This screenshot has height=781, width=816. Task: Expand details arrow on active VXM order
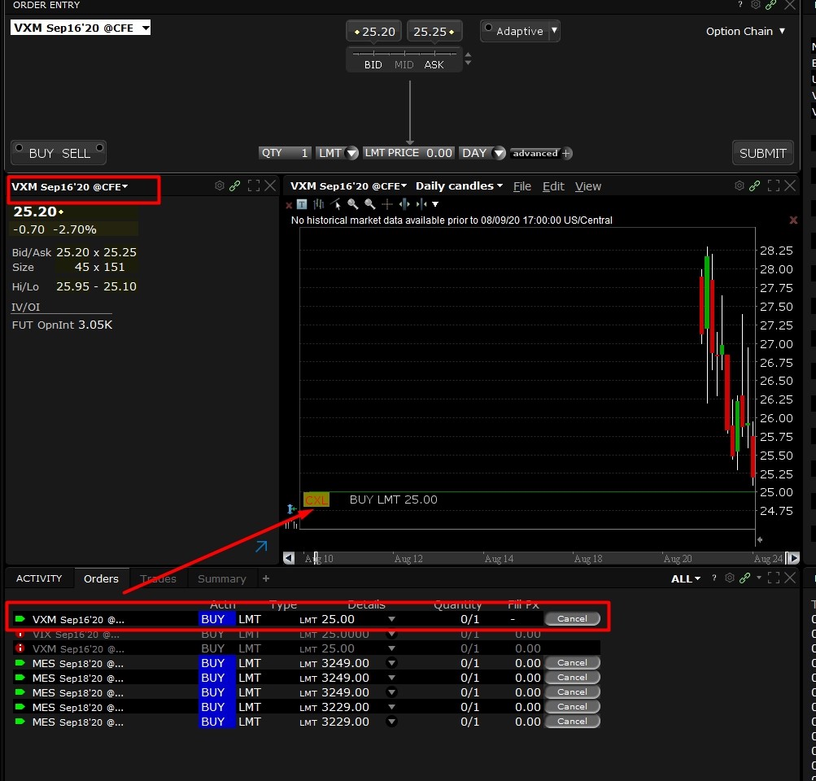pos(392,619)
